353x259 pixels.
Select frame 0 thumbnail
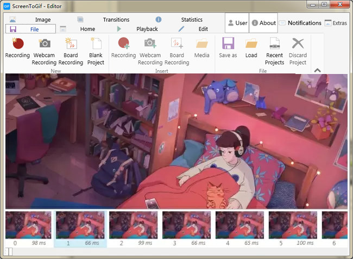[x=28, y=225]
